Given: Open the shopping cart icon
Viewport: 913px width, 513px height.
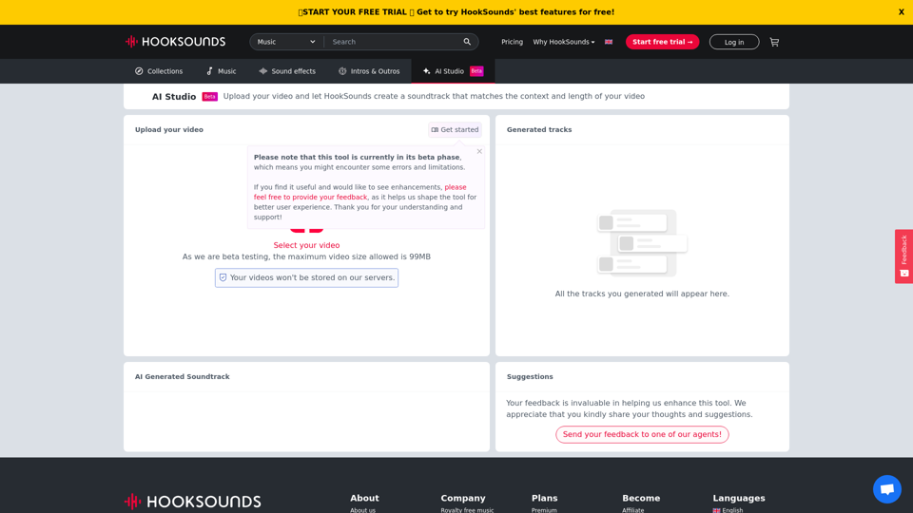Looking at the screenshot, I should tap(774, 42).
